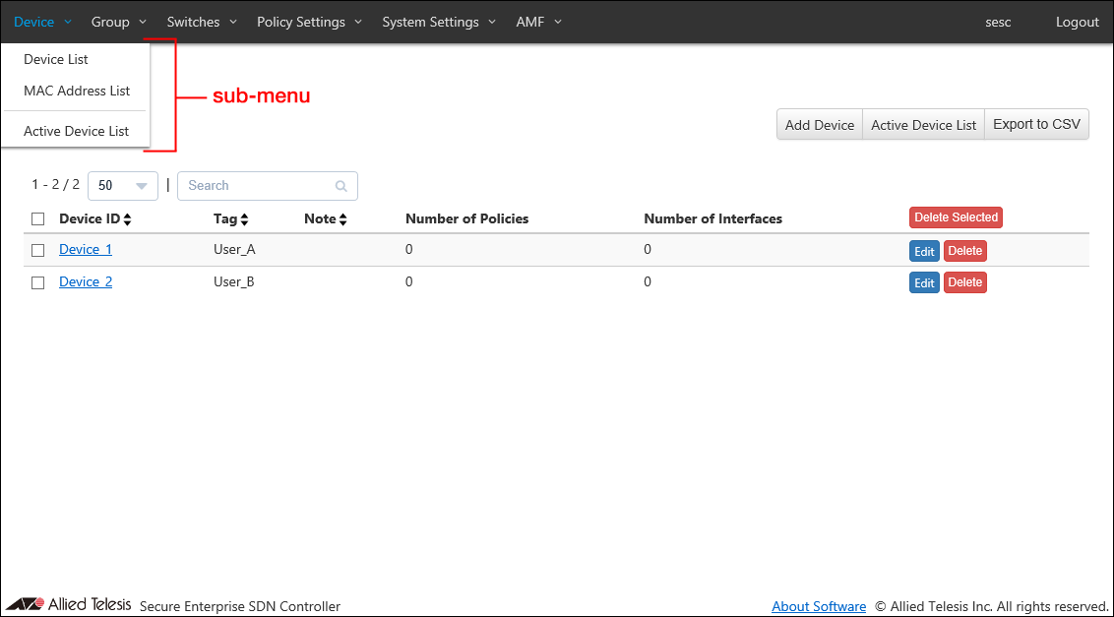Expand the Group menu
Screen dimensions: 1114x617
pyautogui.click(x=118, y=22)
